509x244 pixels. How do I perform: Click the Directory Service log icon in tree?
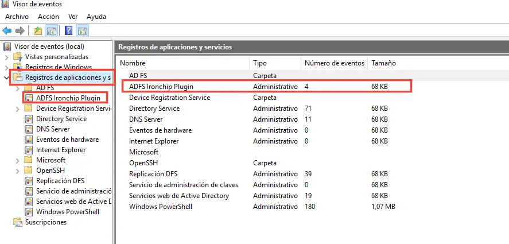point(29,119)
